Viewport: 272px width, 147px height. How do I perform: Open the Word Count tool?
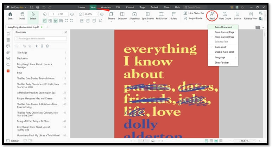pos(224,16)
